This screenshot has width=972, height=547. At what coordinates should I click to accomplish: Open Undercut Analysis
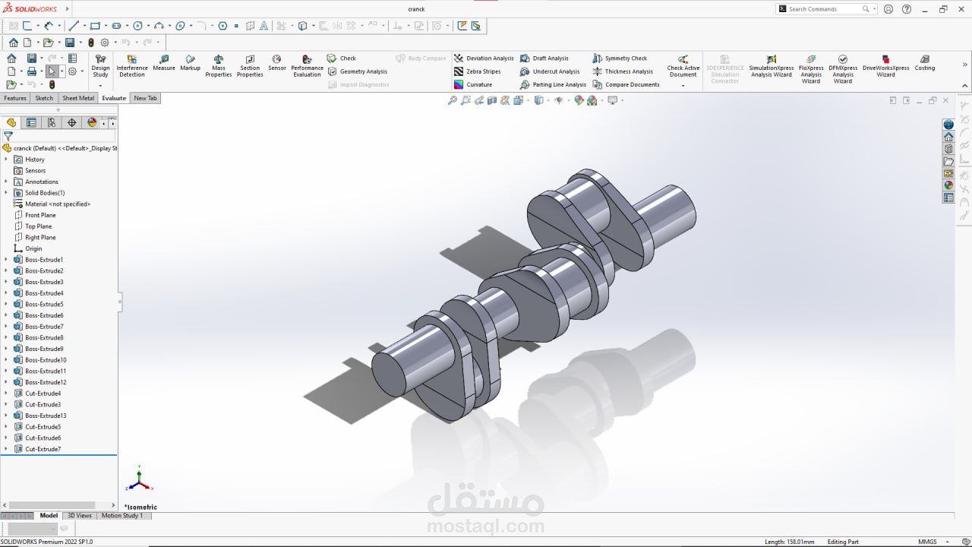coord(550,71)
